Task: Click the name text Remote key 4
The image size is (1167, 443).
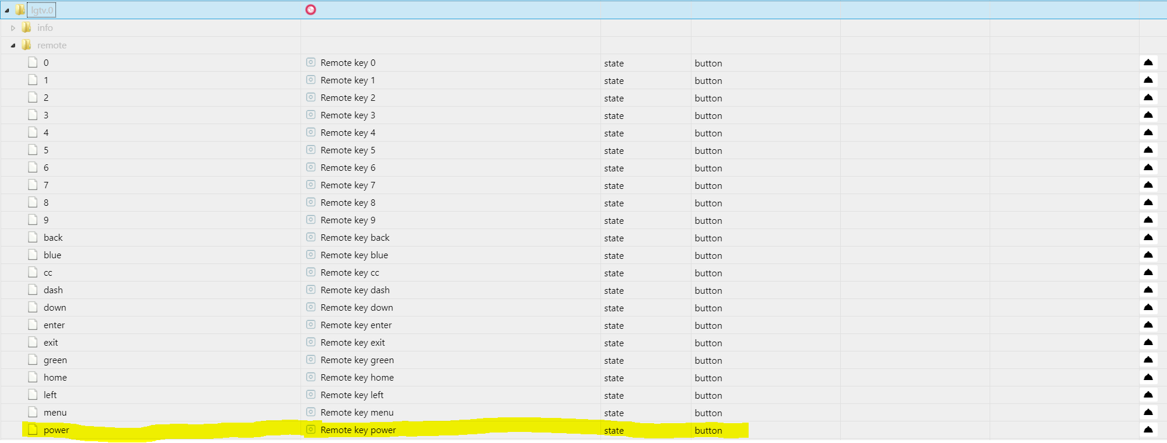Action: (x=348, y=133)
